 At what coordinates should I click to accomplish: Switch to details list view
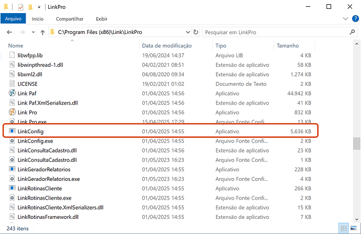tap(344, 228)
